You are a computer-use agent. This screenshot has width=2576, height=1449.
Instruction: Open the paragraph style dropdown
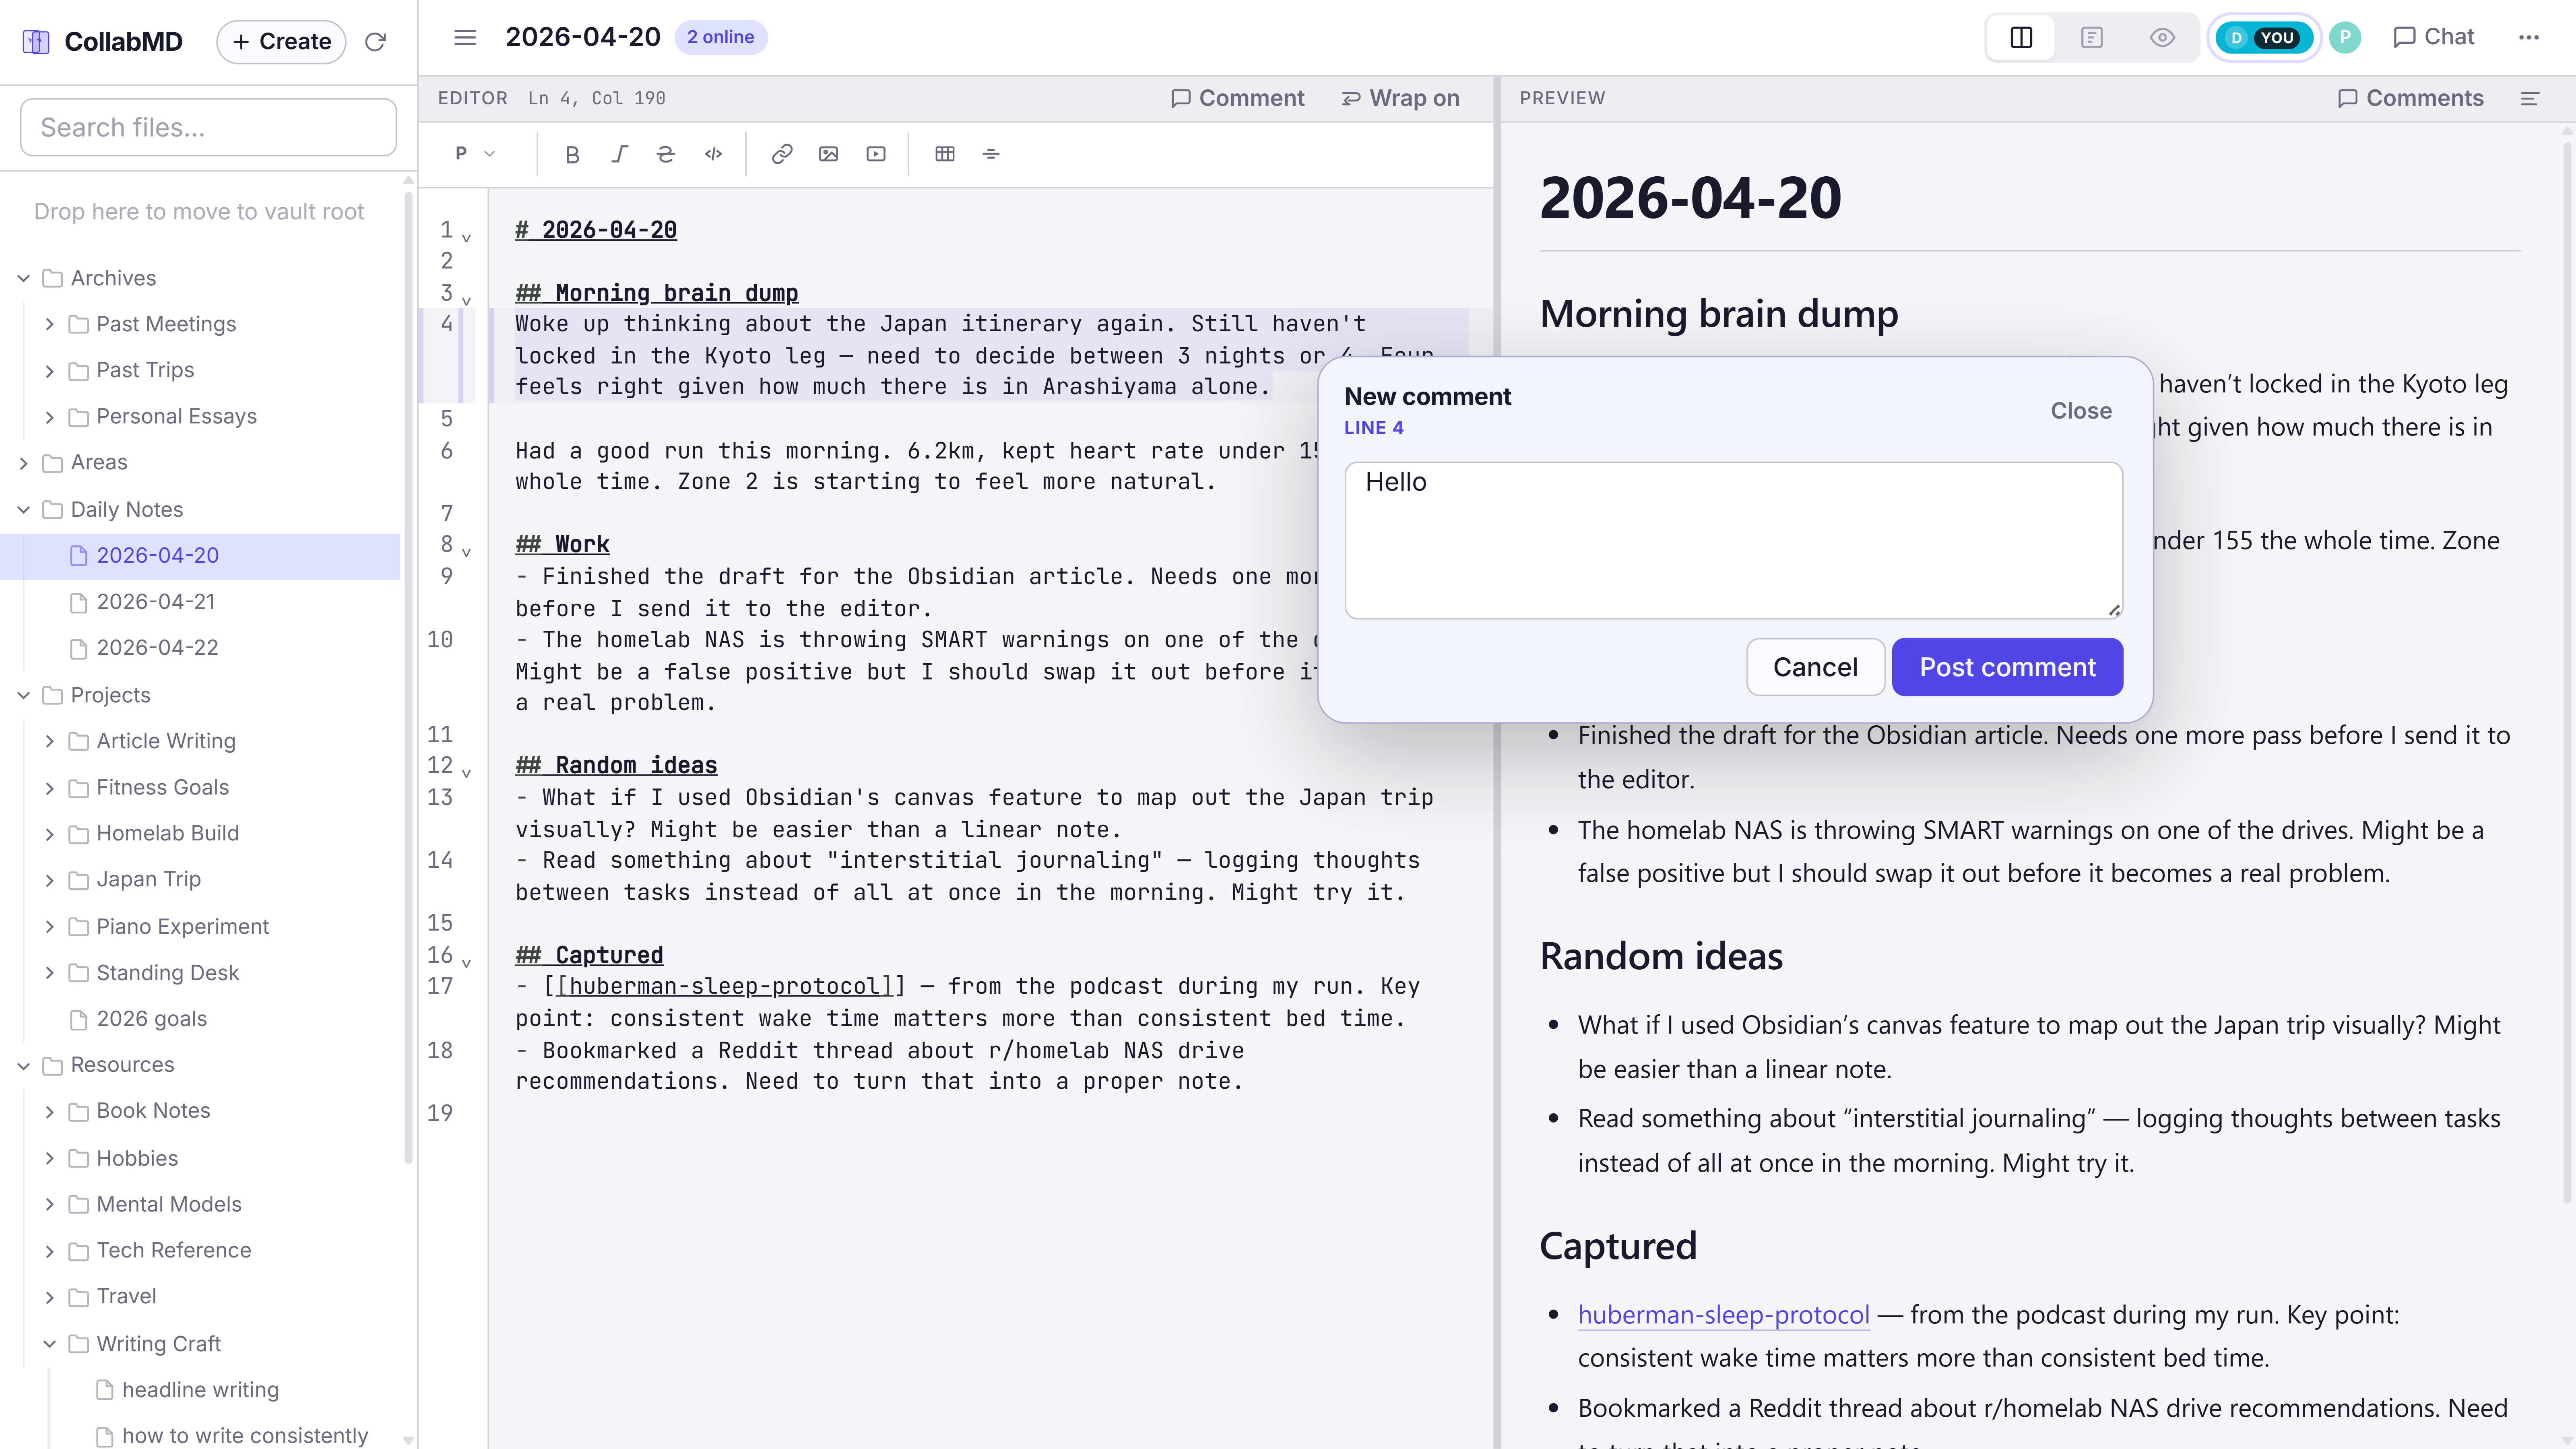click(x=475, y=154)
